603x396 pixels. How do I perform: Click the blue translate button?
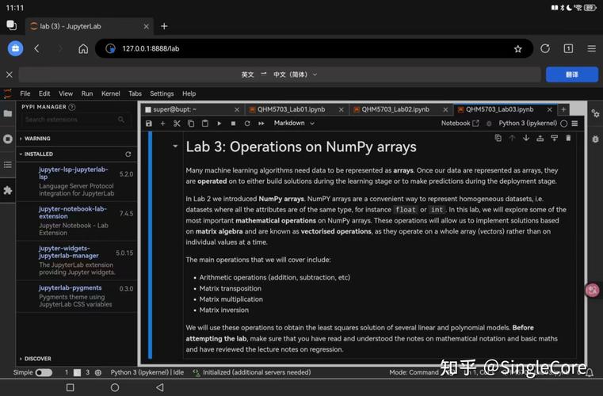(x=571, y=74)
